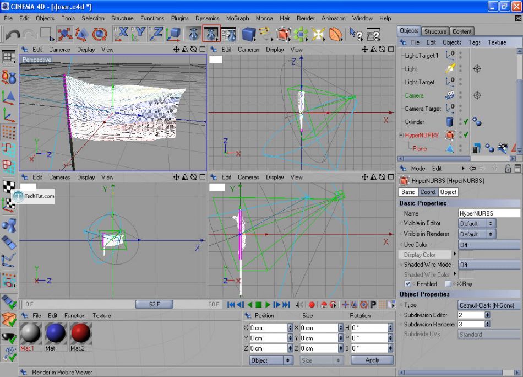Click the green Play forward button

(268, 305)
